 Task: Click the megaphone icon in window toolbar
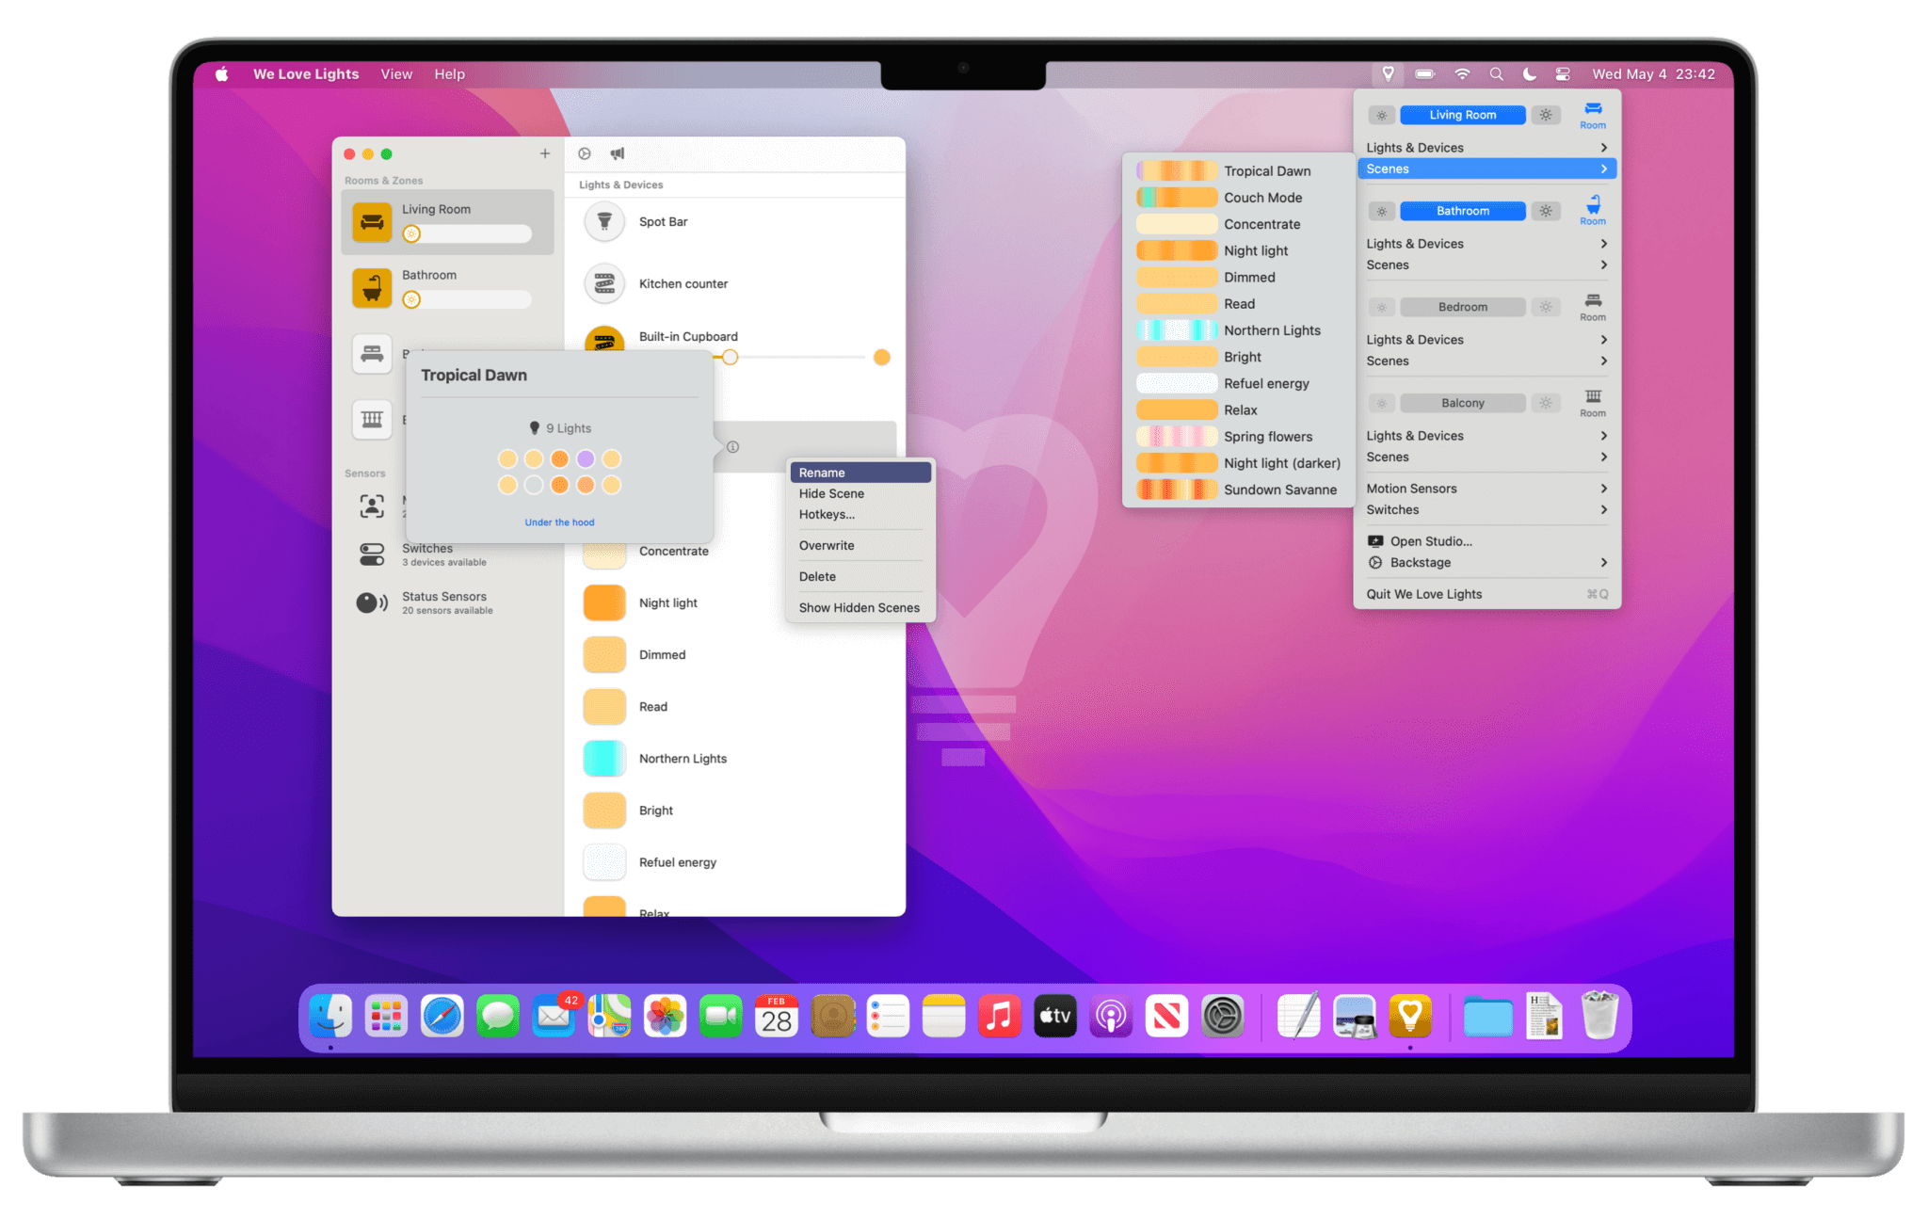617,153
